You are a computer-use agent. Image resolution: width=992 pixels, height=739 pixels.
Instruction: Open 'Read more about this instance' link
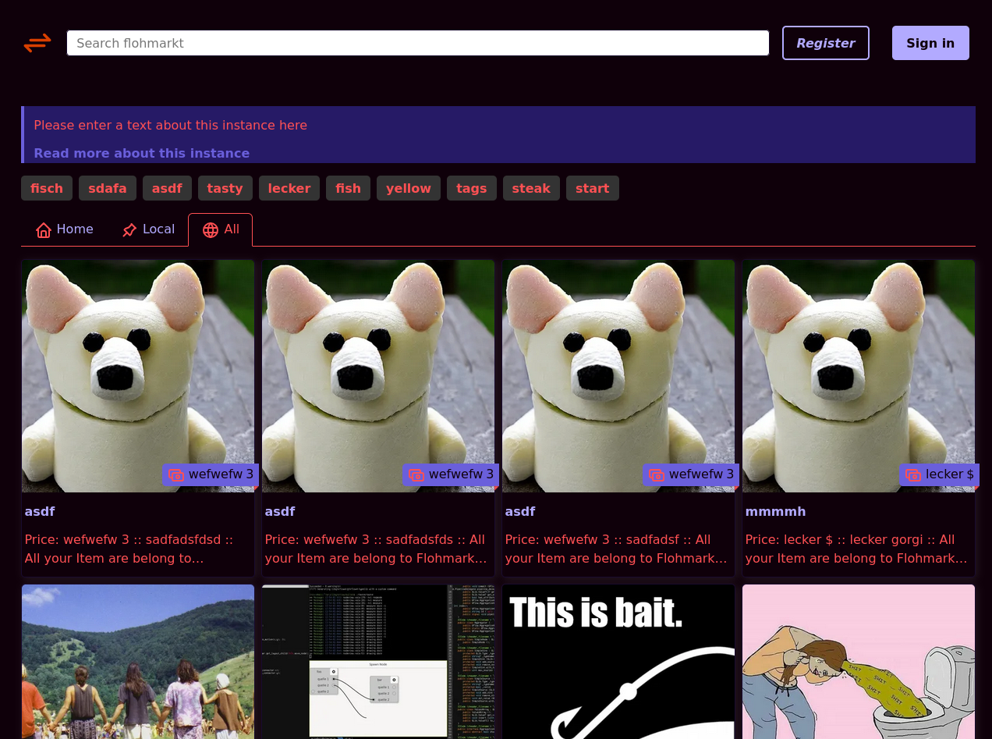point(141,153)
